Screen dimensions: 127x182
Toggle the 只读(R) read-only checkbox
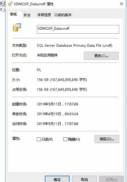39,139
